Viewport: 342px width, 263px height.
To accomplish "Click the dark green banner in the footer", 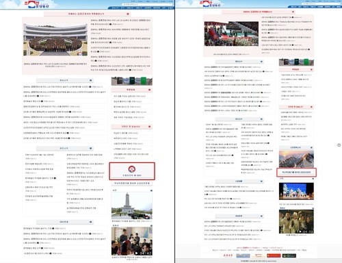I will point(289,255).
